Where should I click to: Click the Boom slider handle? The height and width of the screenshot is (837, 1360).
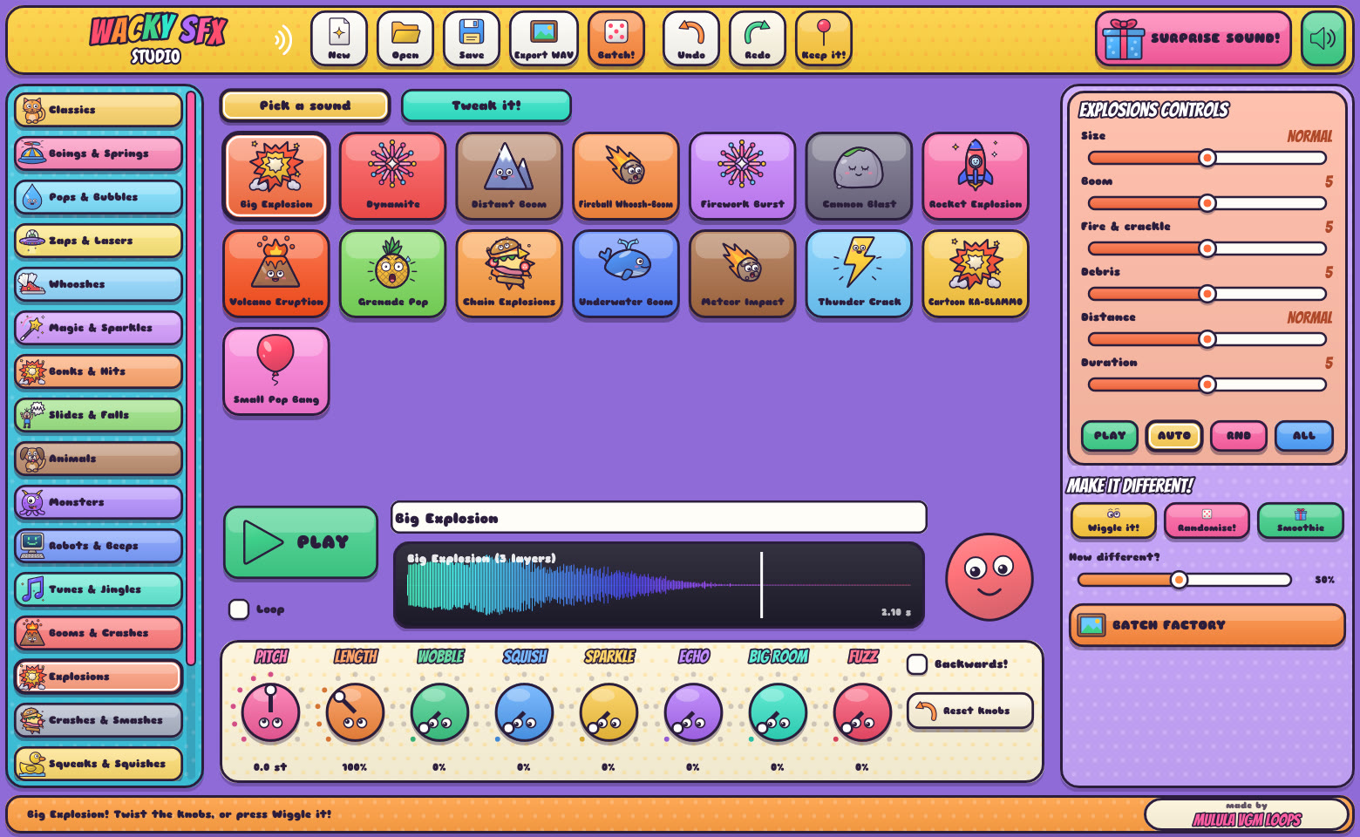pyautogui.click(x=1207, y=203)
